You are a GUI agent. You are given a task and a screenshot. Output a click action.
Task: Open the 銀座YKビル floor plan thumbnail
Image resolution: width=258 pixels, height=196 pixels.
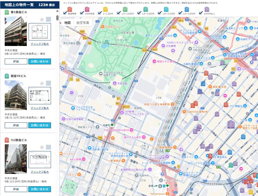[40, 96]
